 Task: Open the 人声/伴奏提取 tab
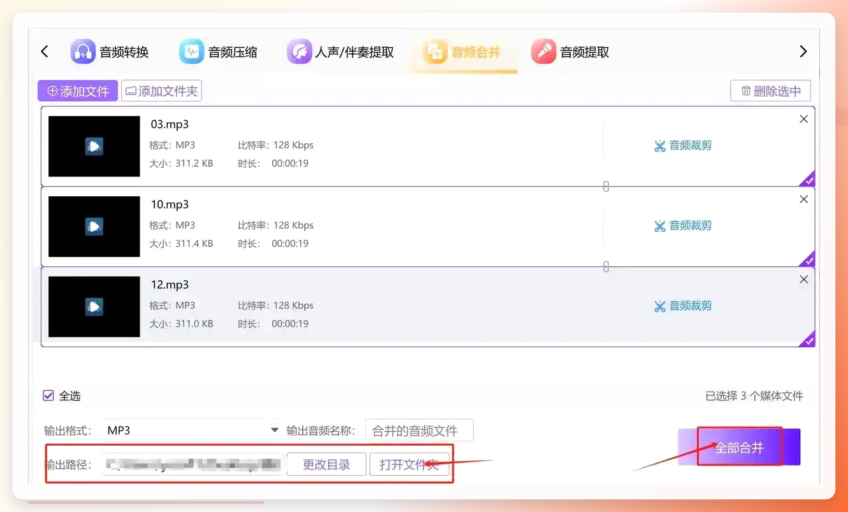click(340, 52)
